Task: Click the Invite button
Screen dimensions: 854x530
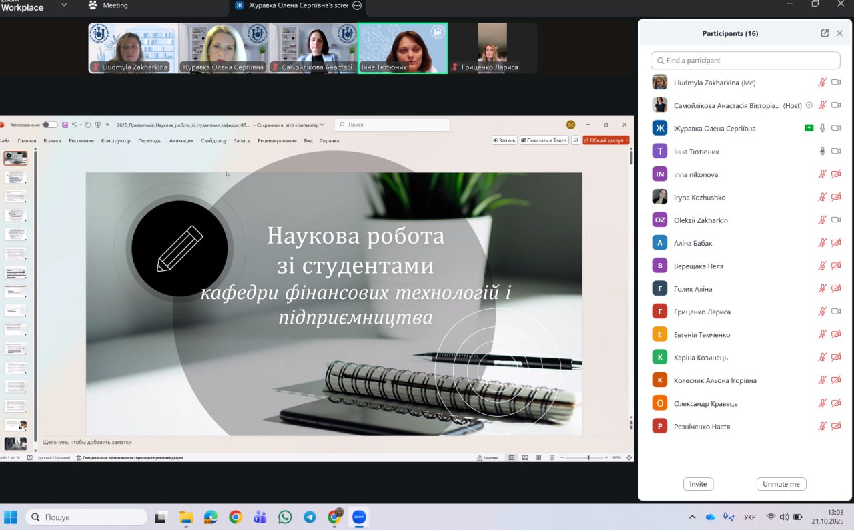Action: (698, 484)
